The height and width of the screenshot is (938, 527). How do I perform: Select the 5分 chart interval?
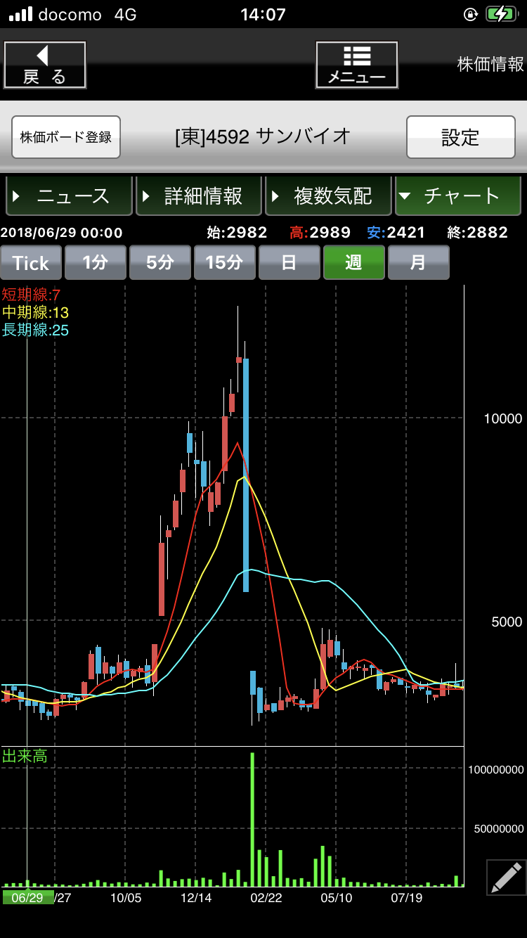pyautogui.click(x=160, y=263)
